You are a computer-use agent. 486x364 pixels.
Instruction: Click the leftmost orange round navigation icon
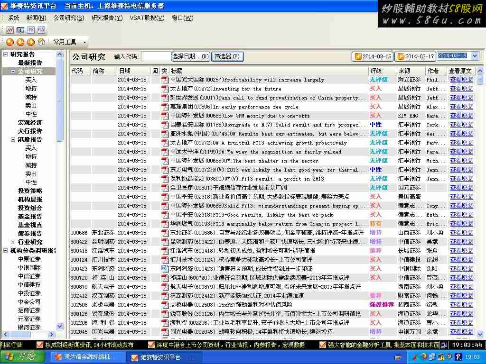tap(10, 42)
